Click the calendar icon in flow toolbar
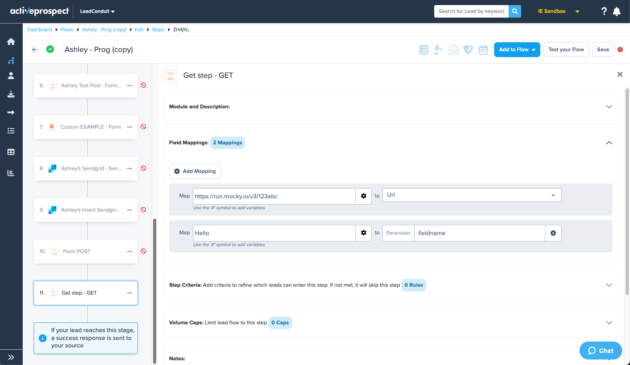 pos(483,50)
